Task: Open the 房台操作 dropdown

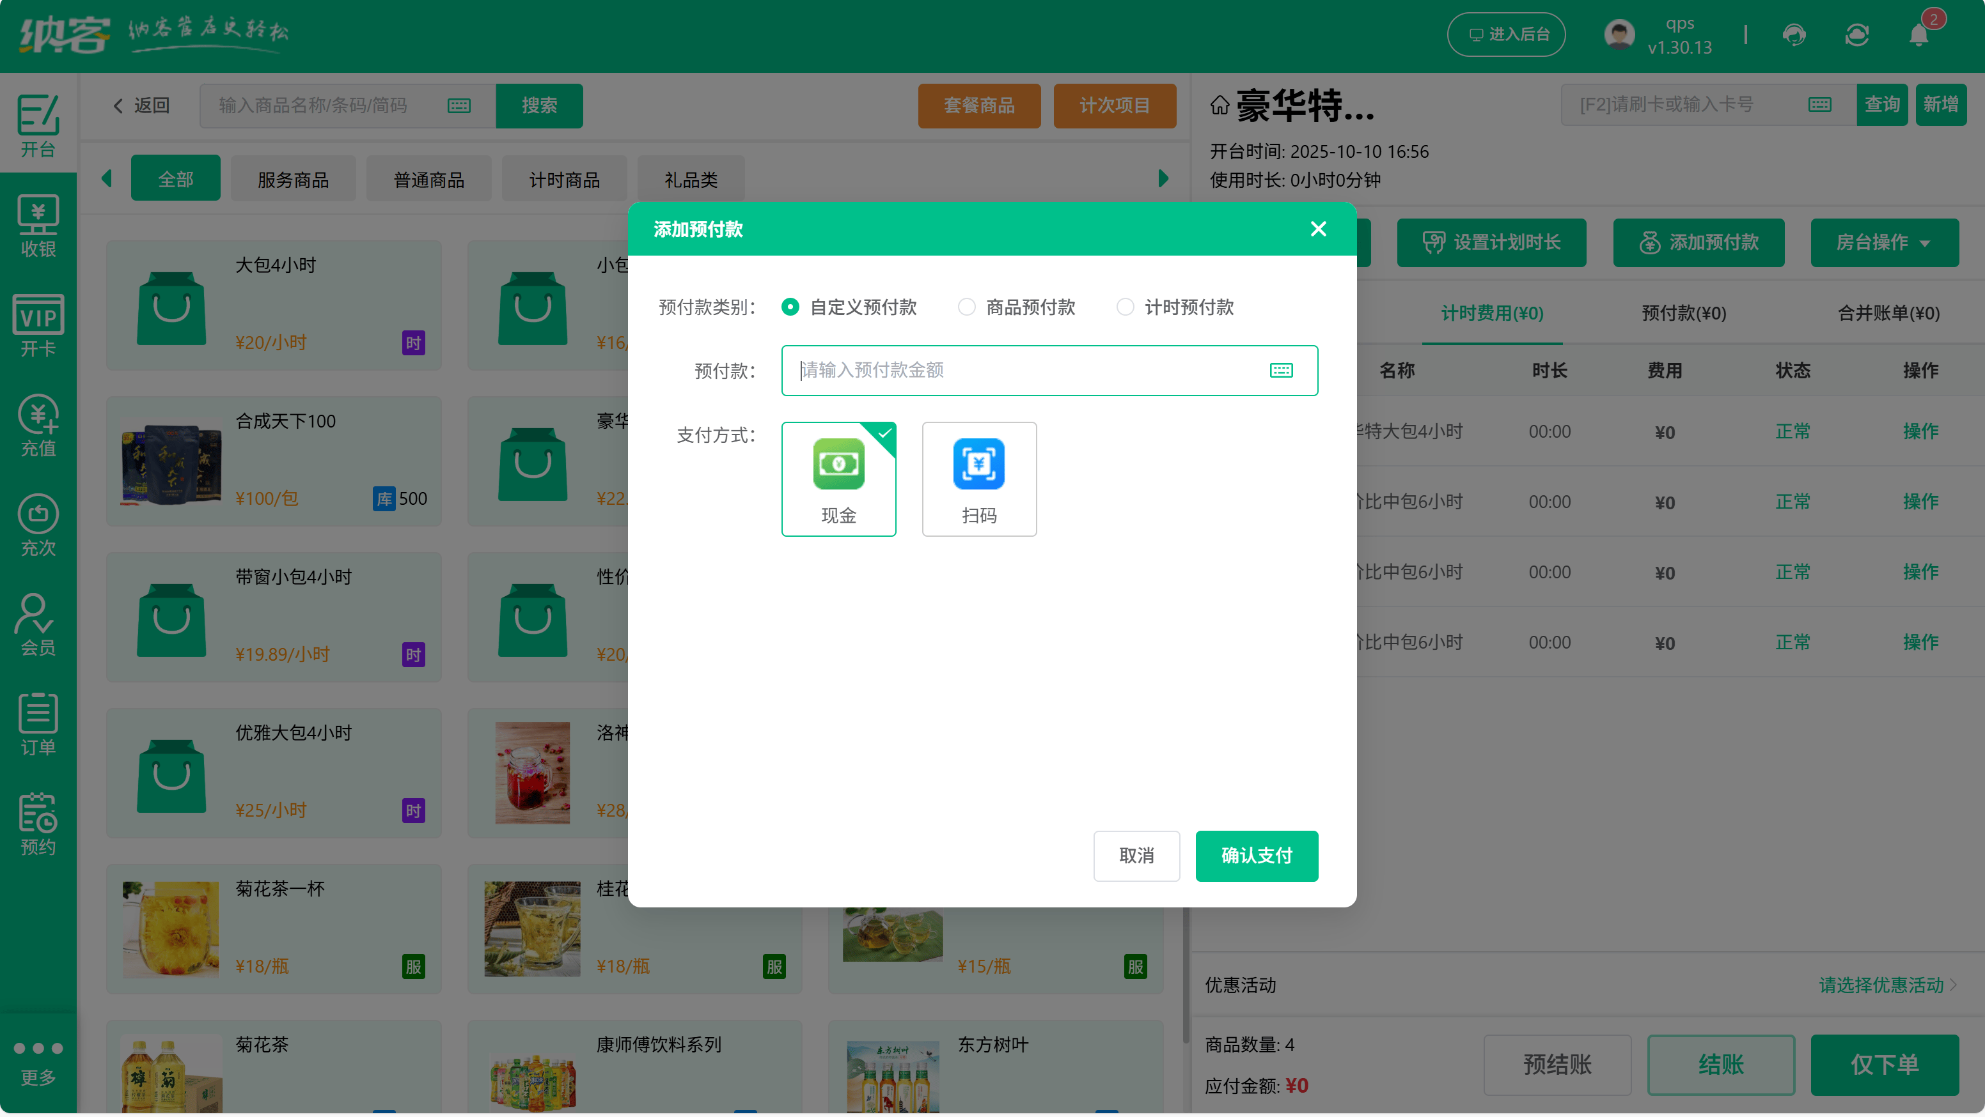Action: point(1885,242)
